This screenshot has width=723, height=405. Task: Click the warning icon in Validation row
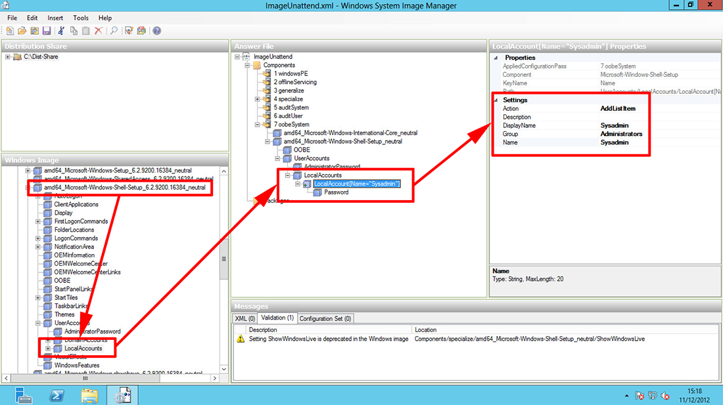[x=241, y=339]
